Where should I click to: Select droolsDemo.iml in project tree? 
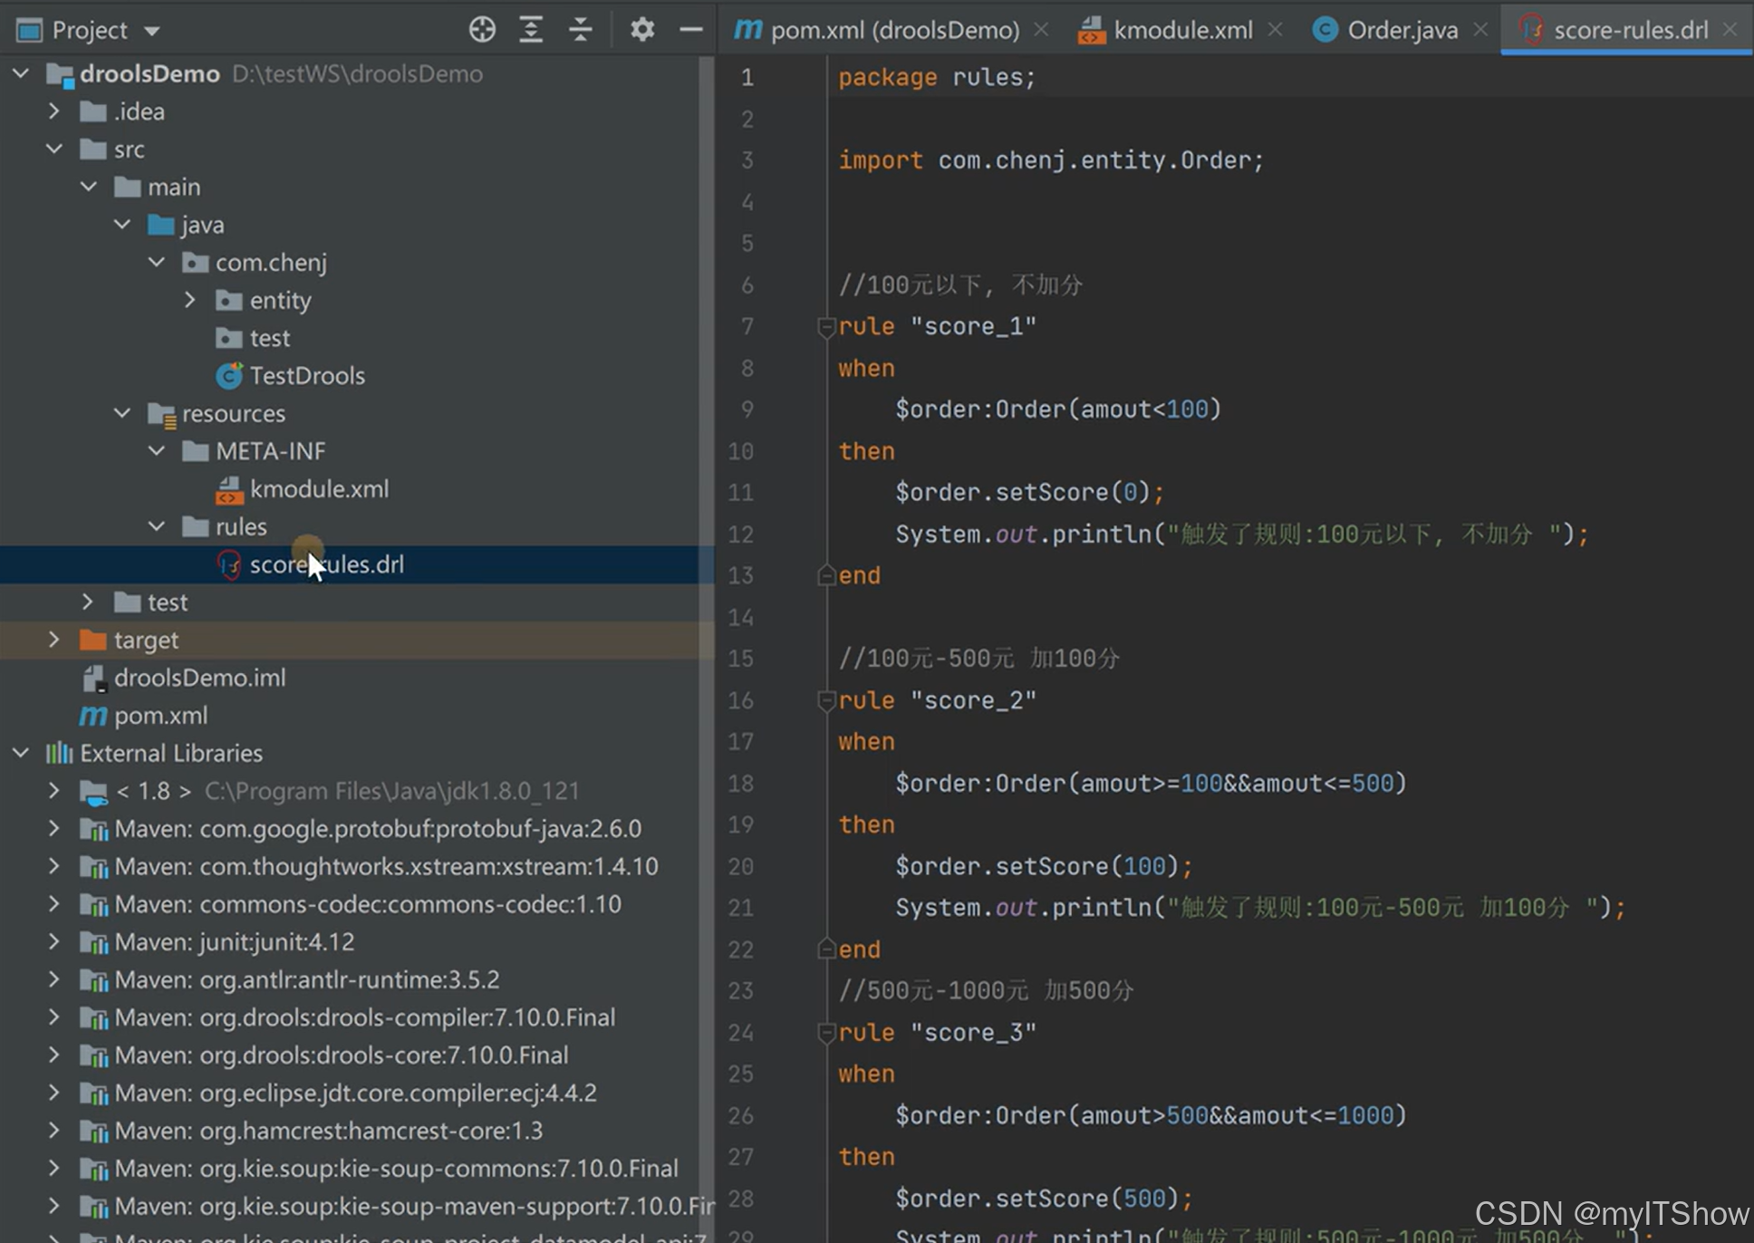click(x=199, y=678)
